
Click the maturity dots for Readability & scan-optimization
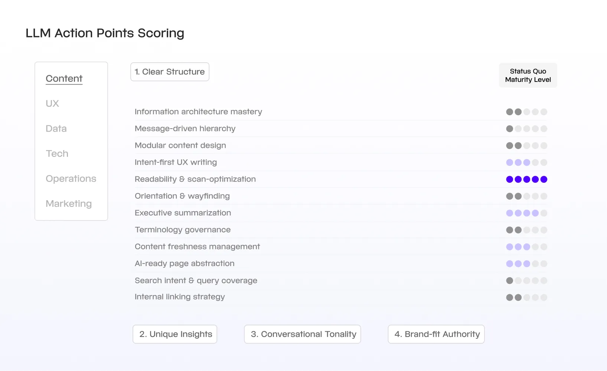click(x=527, y=179)
